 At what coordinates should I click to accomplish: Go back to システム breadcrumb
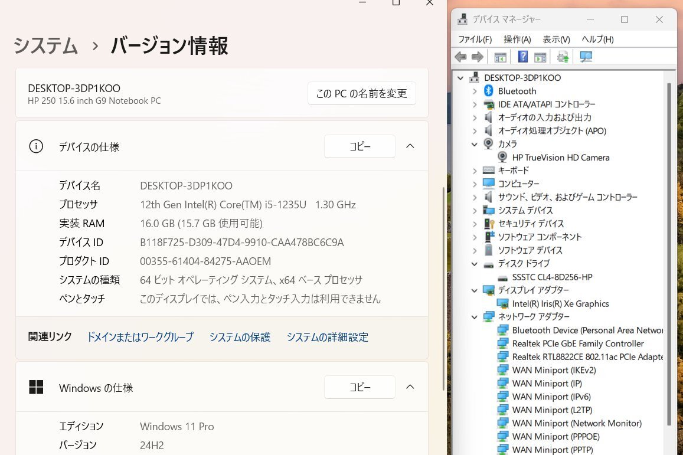(x=45, y=45)
